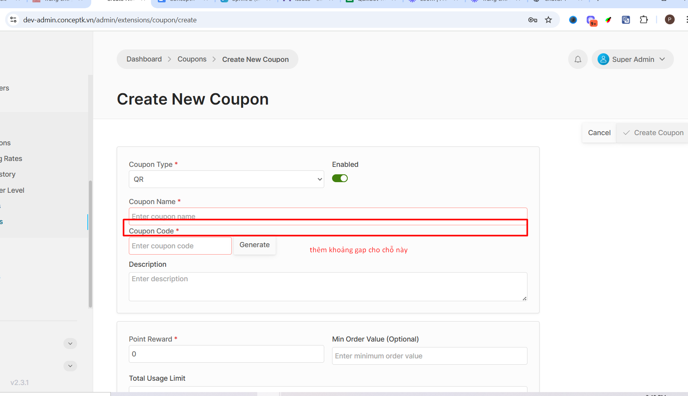Click the password key icon in address bar
Screen dimensions: 688x396
coord(533,20)
